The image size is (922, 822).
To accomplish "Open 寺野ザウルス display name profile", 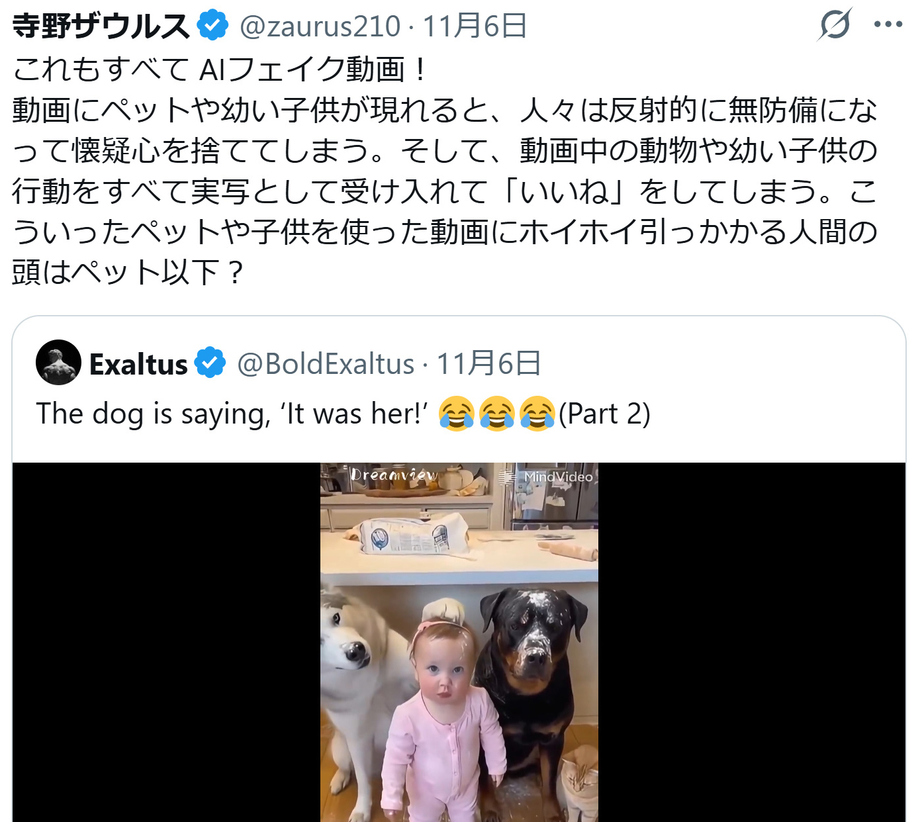I will [101, 26].
